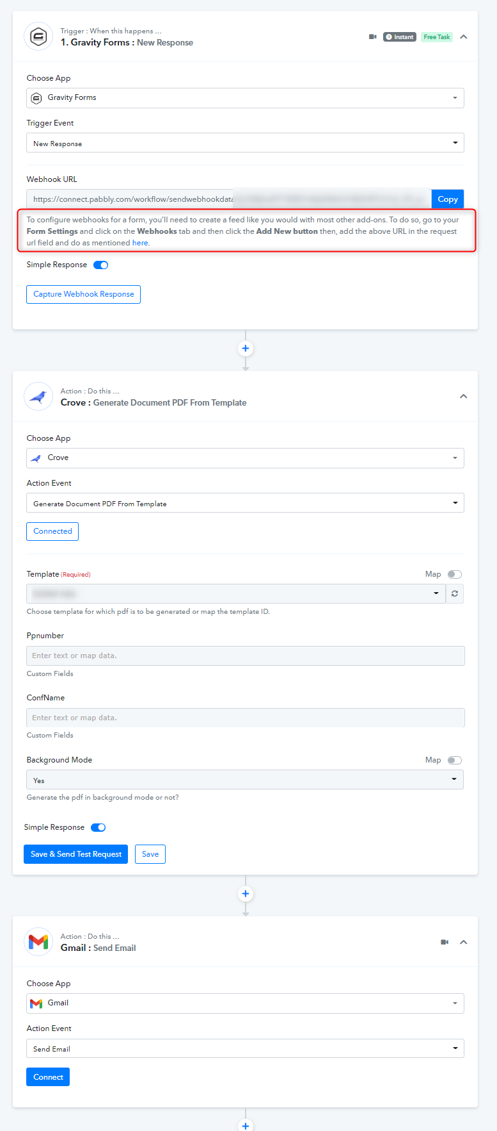Open the Template selection dropdown
Viewport: 497px width, 1131px height.
(236, 593)
